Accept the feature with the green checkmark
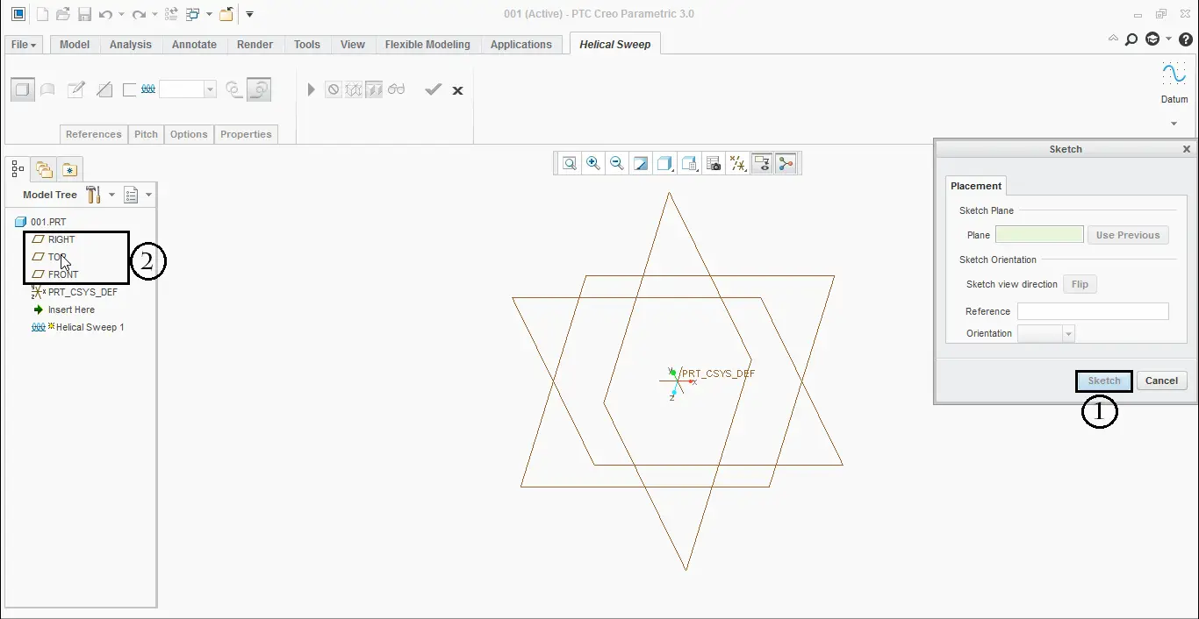The image size is (1199, 619). (433, 89)
